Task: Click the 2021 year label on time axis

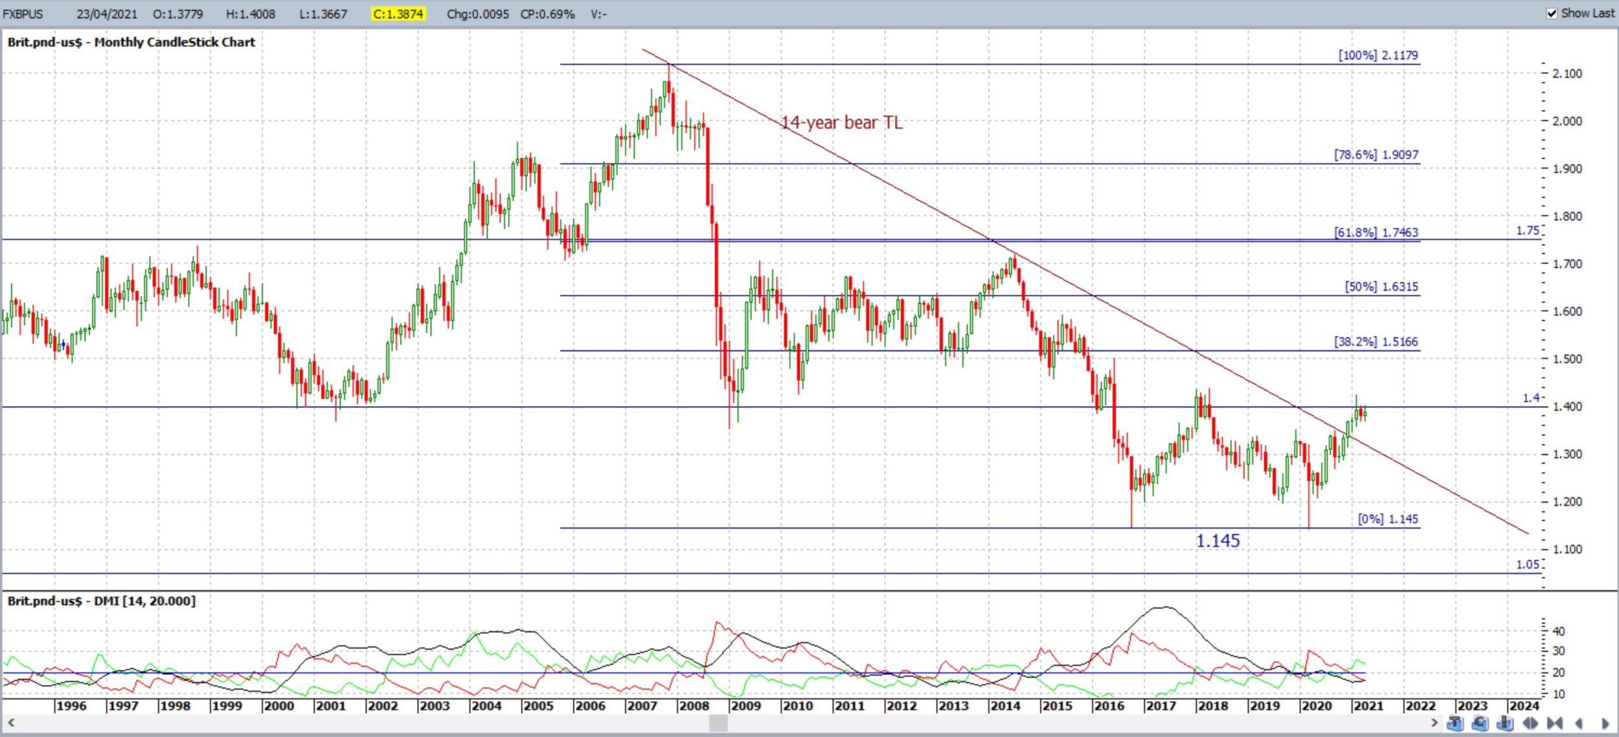Action: click(1368, 705)
